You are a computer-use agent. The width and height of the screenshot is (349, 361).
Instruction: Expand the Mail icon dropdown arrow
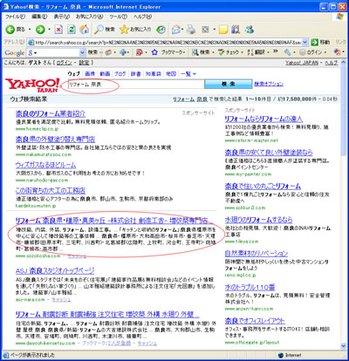click(x=182, y=30)
